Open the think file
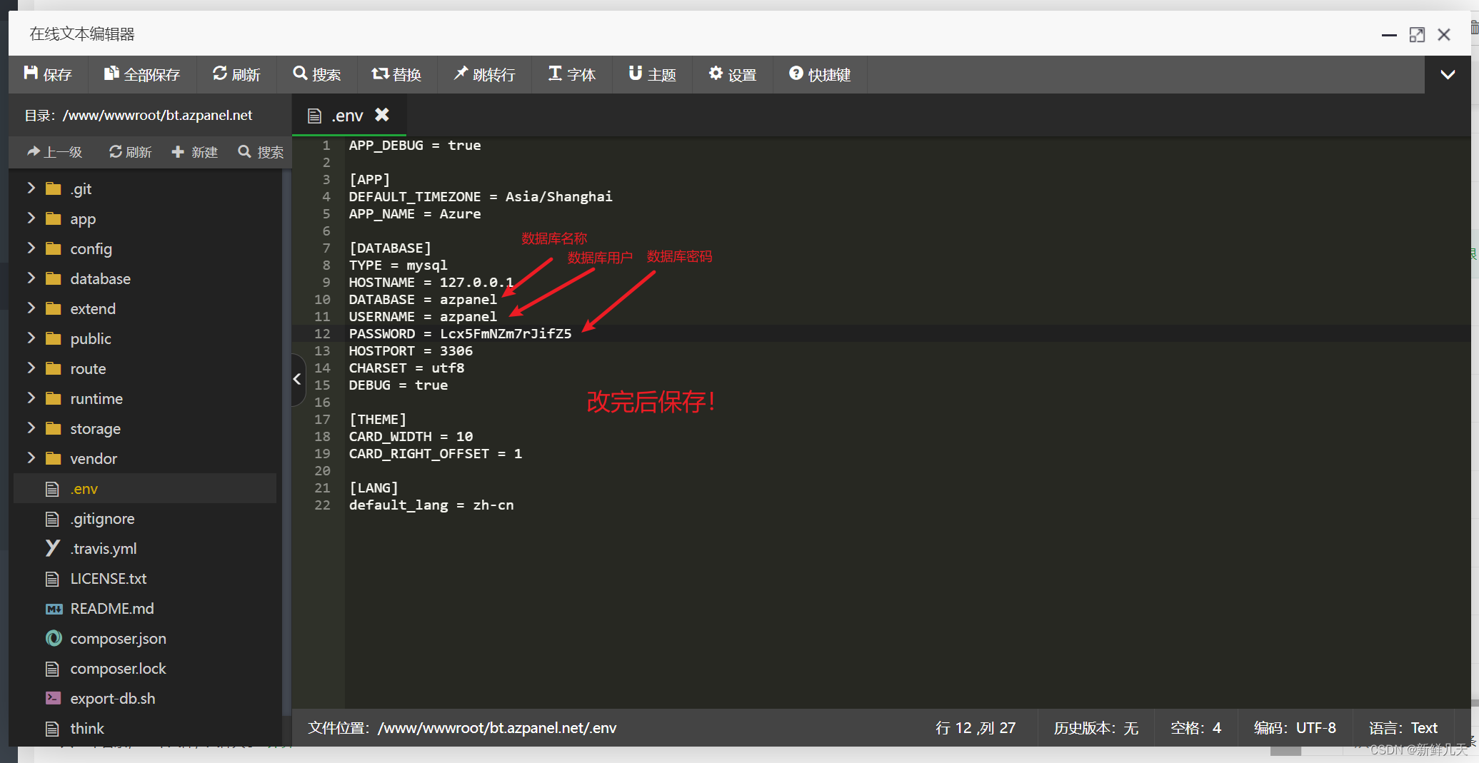The image size is (1479, 763). pos(87,728)
